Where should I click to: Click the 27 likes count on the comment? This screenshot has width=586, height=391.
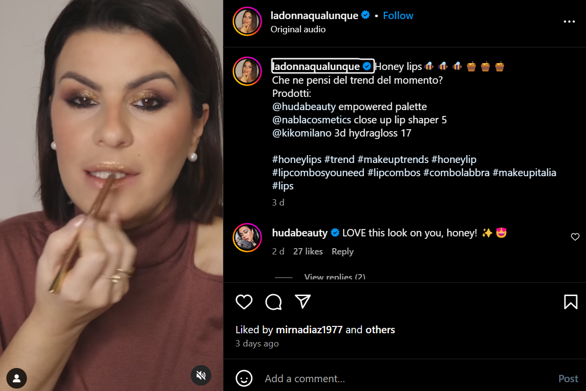point(308,251)
